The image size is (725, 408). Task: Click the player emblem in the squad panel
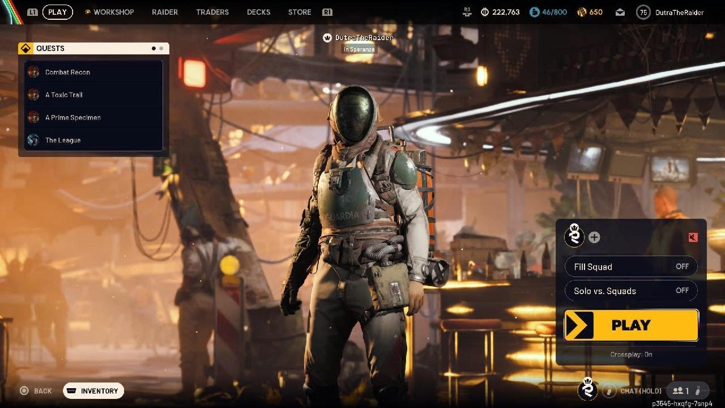(x=574, y=236)
